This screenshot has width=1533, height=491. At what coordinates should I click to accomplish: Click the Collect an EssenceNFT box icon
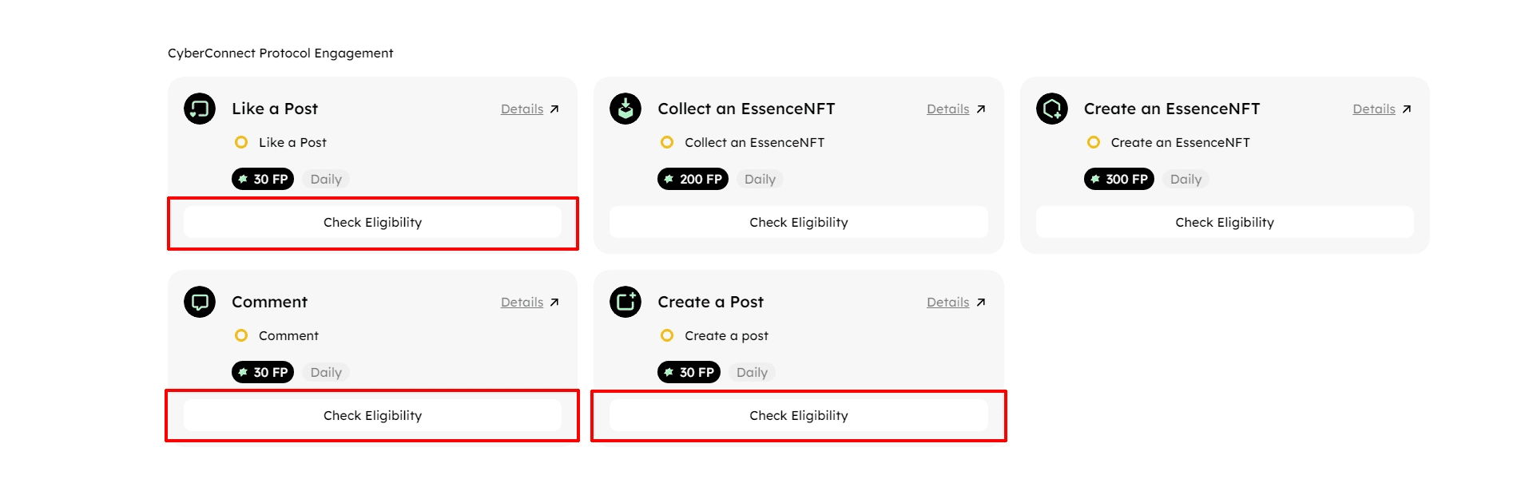pos(626,109)
